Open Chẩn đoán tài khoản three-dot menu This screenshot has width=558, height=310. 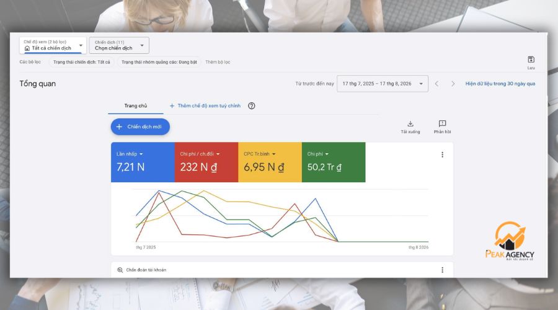[x=442, y=270]
